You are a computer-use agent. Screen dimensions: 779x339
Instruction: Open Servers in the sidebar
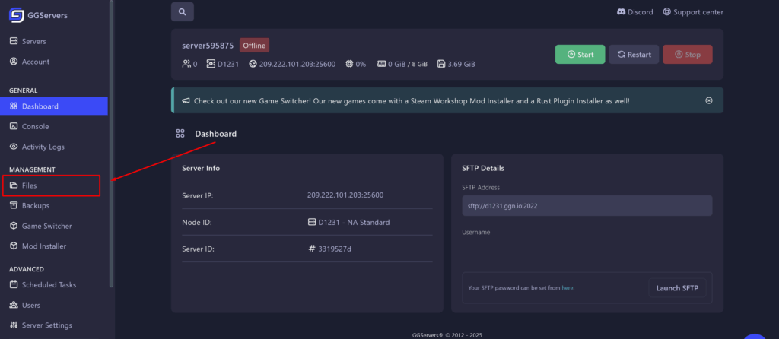coord(33,40)
